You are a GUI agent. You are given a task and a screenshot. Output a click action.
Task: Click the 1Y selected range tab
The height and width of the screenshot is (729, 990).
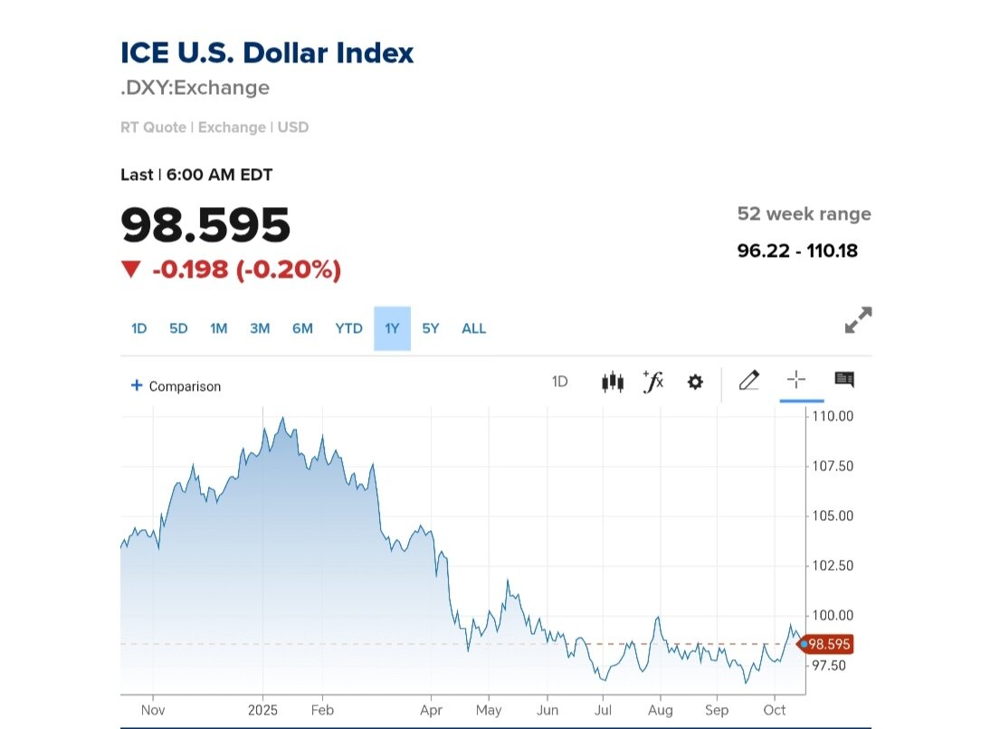[x=392, y=328]
